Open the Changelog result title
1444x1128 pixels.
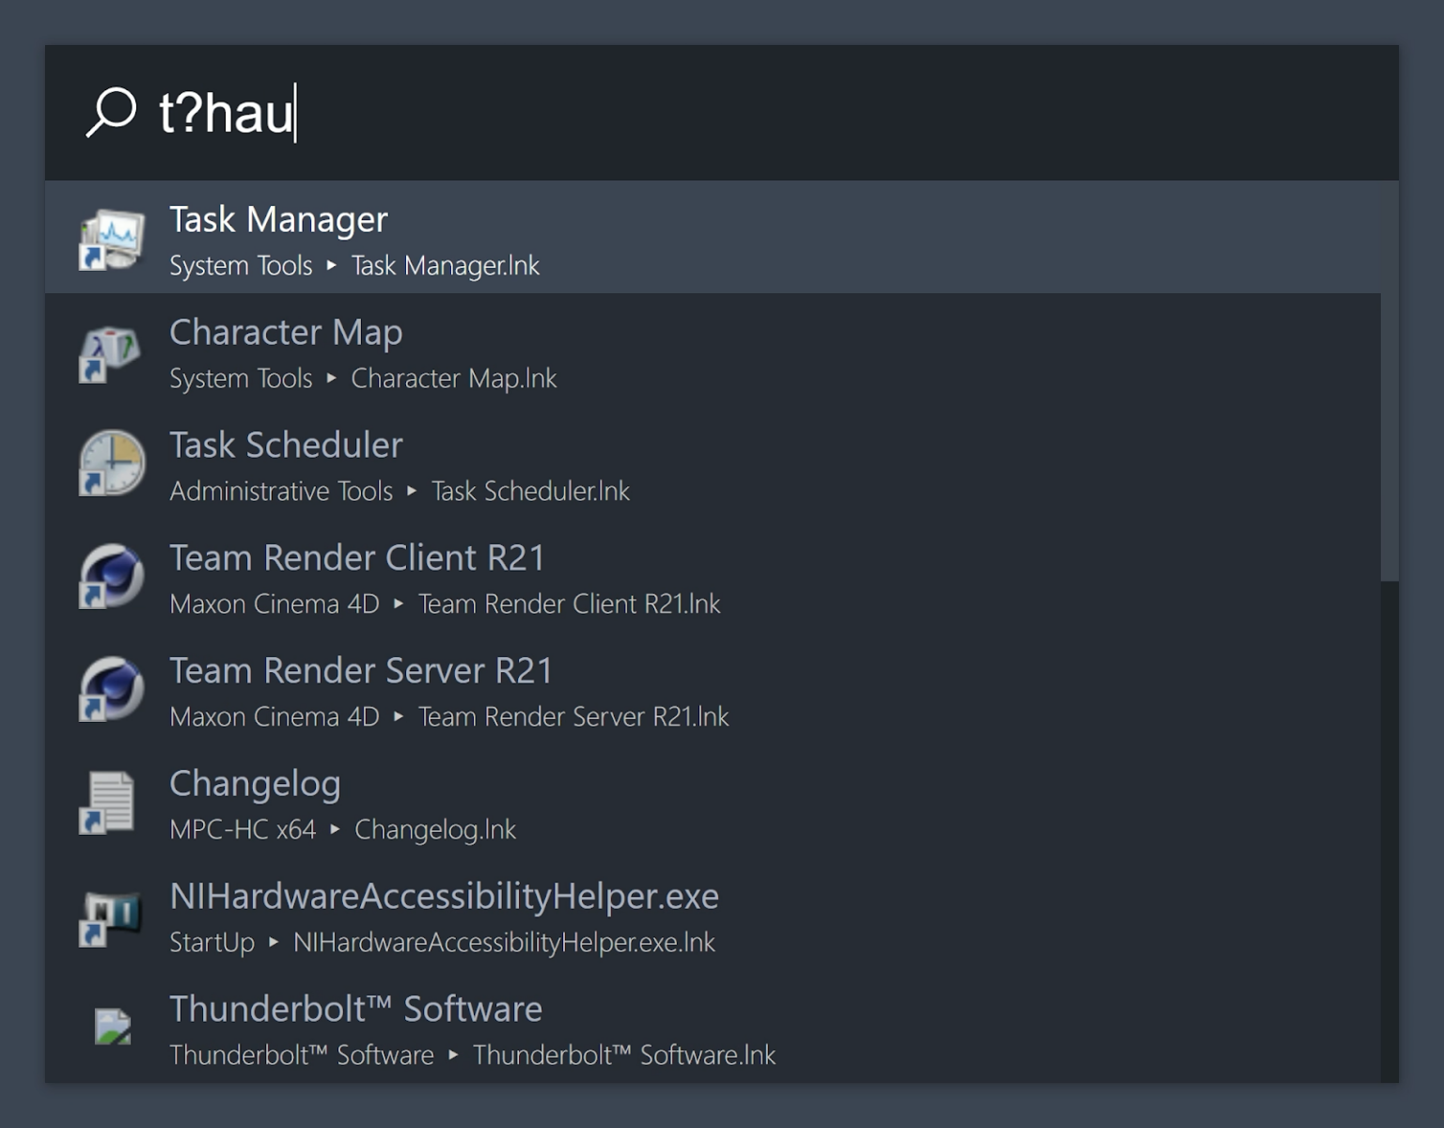pos(255,784)
